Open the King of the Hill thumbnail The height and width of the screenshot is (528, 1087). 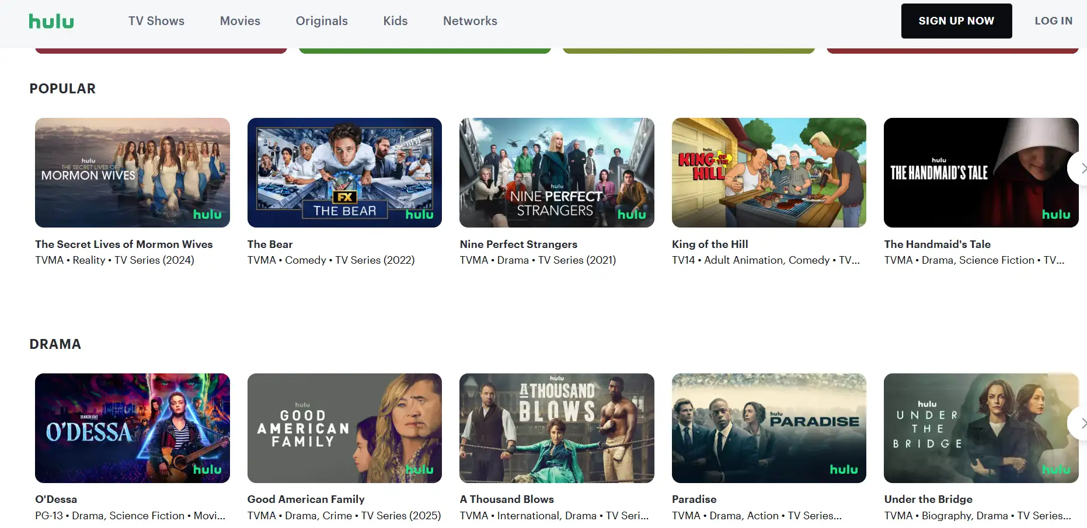(x=769, y=173)
